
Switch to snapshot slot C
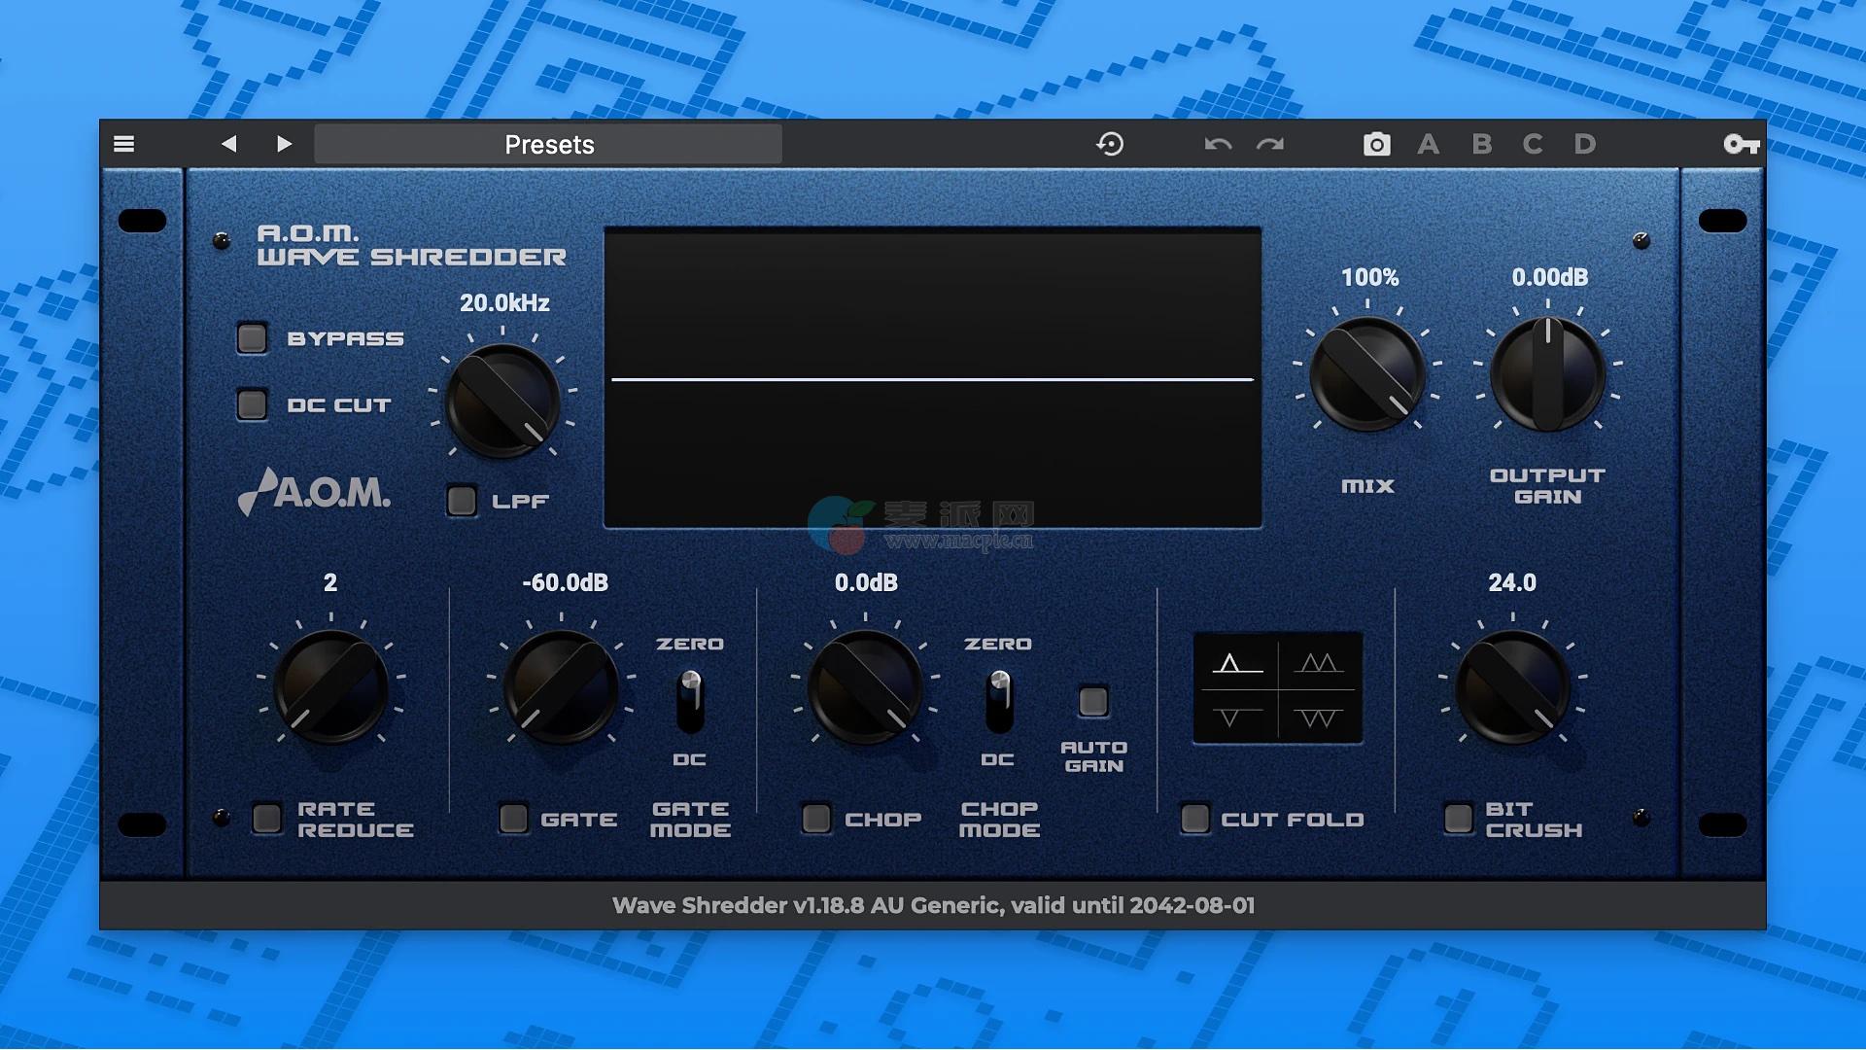[1533, 144]
